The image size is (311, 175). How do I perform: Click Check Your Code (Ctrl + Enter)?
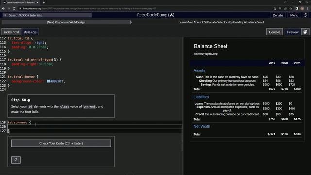click(x=61, y=143)
